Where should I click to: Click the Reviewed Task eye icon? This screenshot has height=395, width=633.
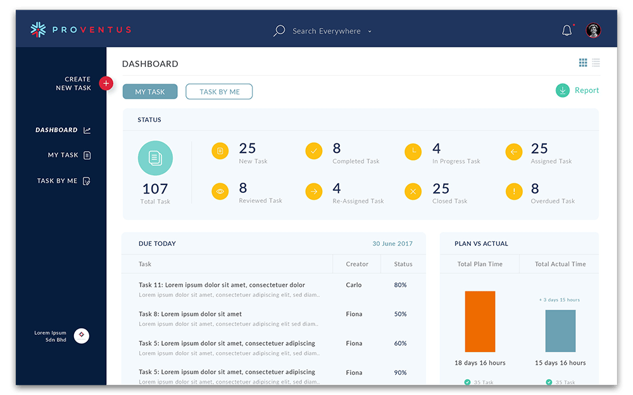click(x=220, y=191)
